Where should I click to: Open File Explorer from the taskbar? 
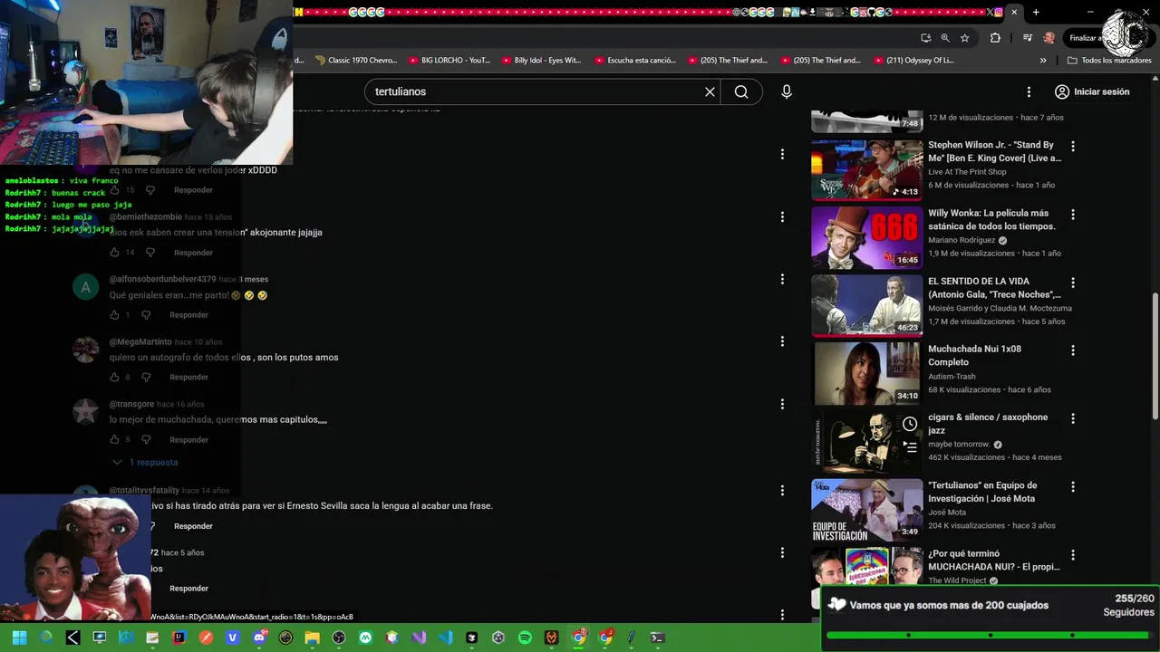312,638
